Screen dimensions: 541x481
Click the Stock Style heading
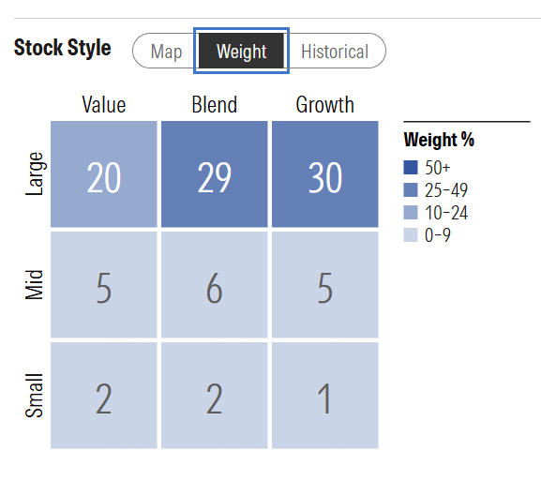[63, 48]
